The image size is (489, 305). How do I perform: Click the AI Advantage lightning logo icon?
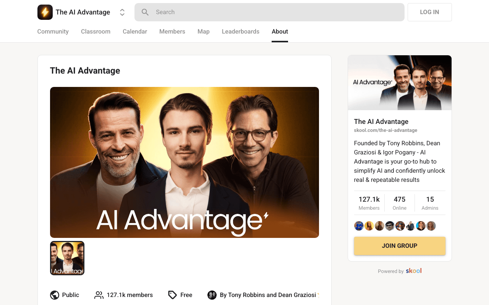point(45,12)
